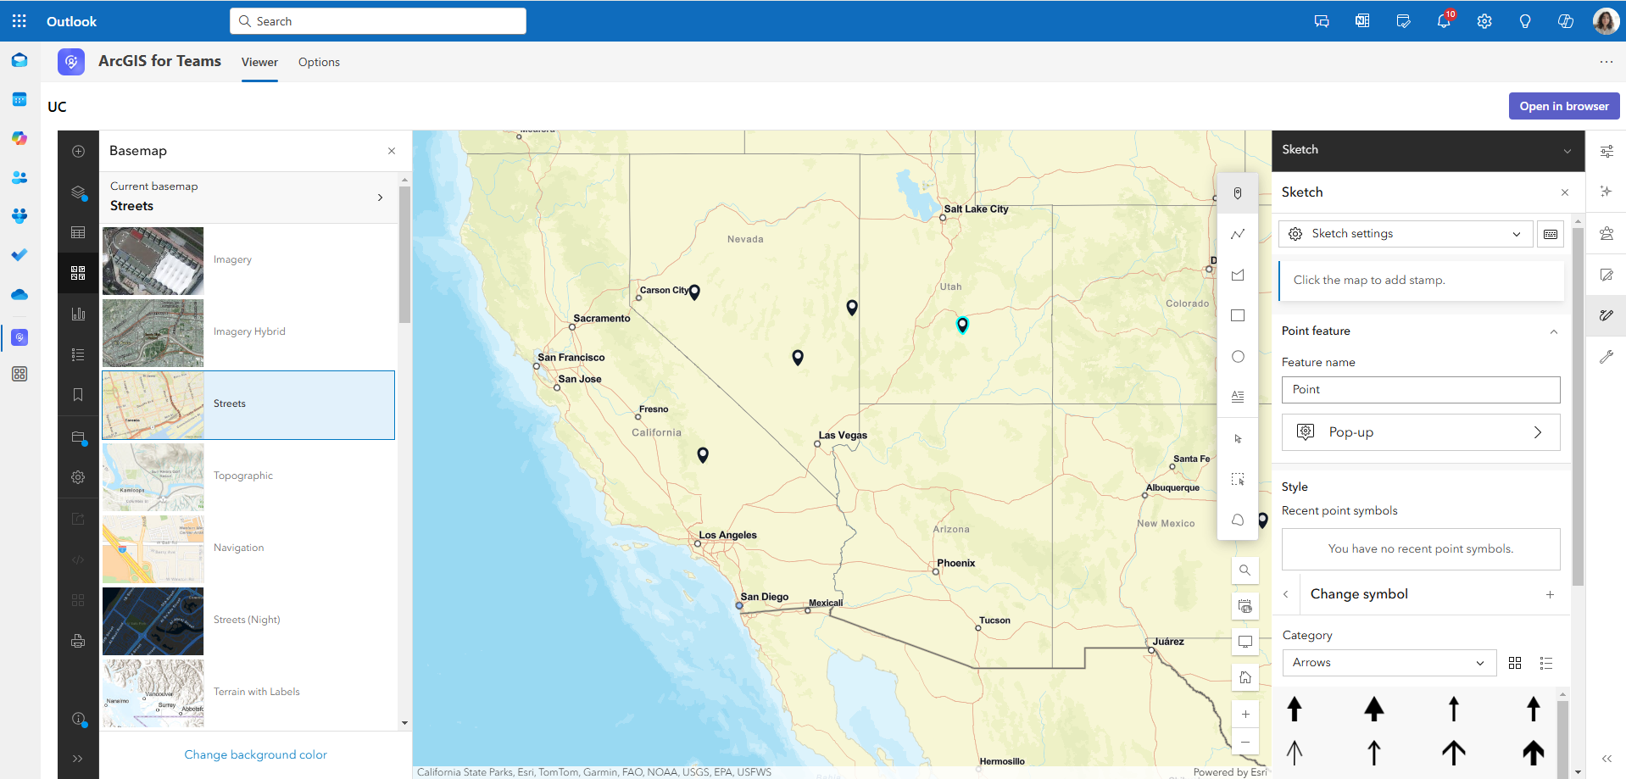1626x779 pixels.
Task: Open the Arrows category dropdown
Action: tap(1389, 663)
